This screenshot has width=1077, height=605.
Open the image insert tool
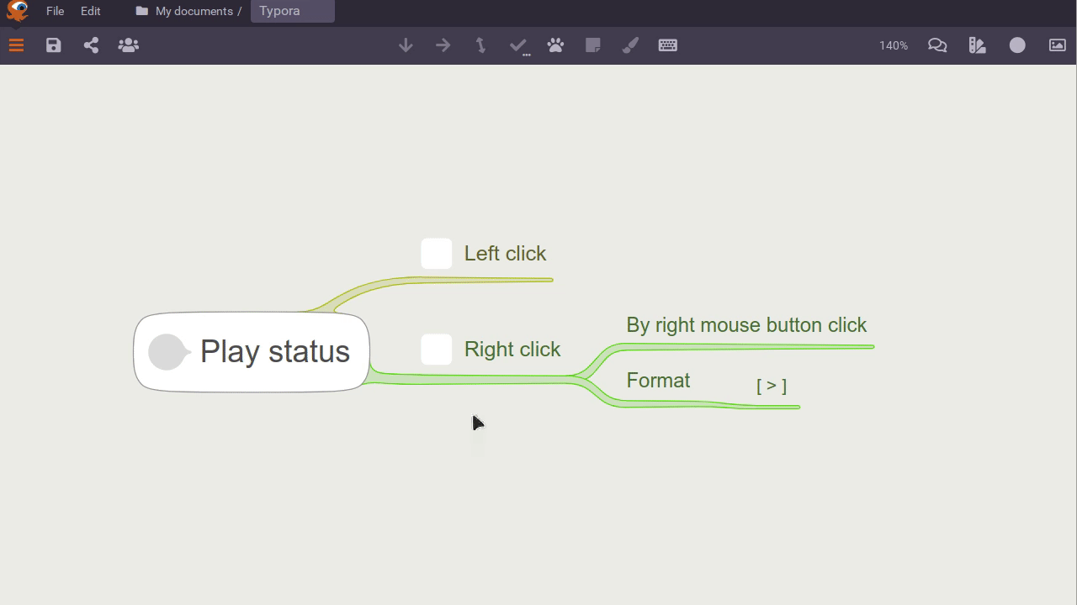click(1057, 45)
